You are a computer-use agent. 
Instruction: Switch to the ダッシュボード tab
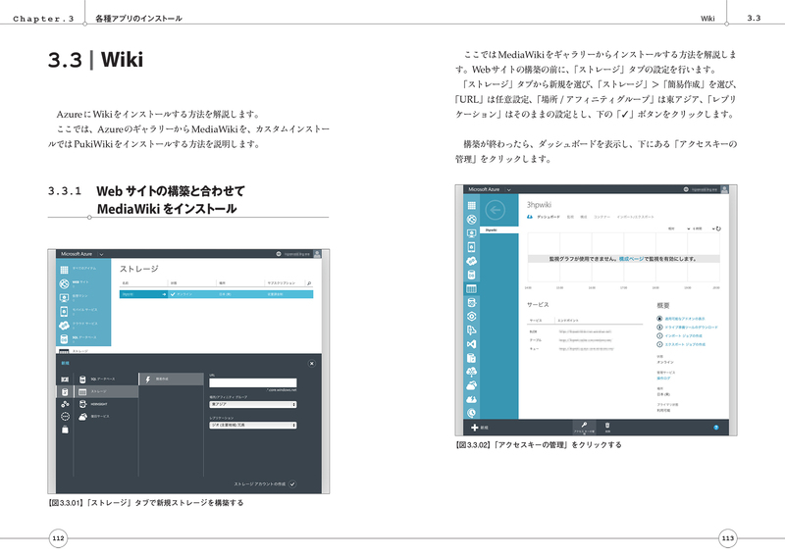[549, 217]
